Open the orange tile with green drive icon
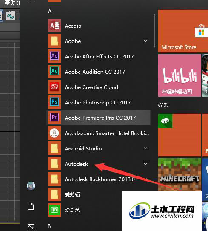208x231 pixels. point(180,135)
